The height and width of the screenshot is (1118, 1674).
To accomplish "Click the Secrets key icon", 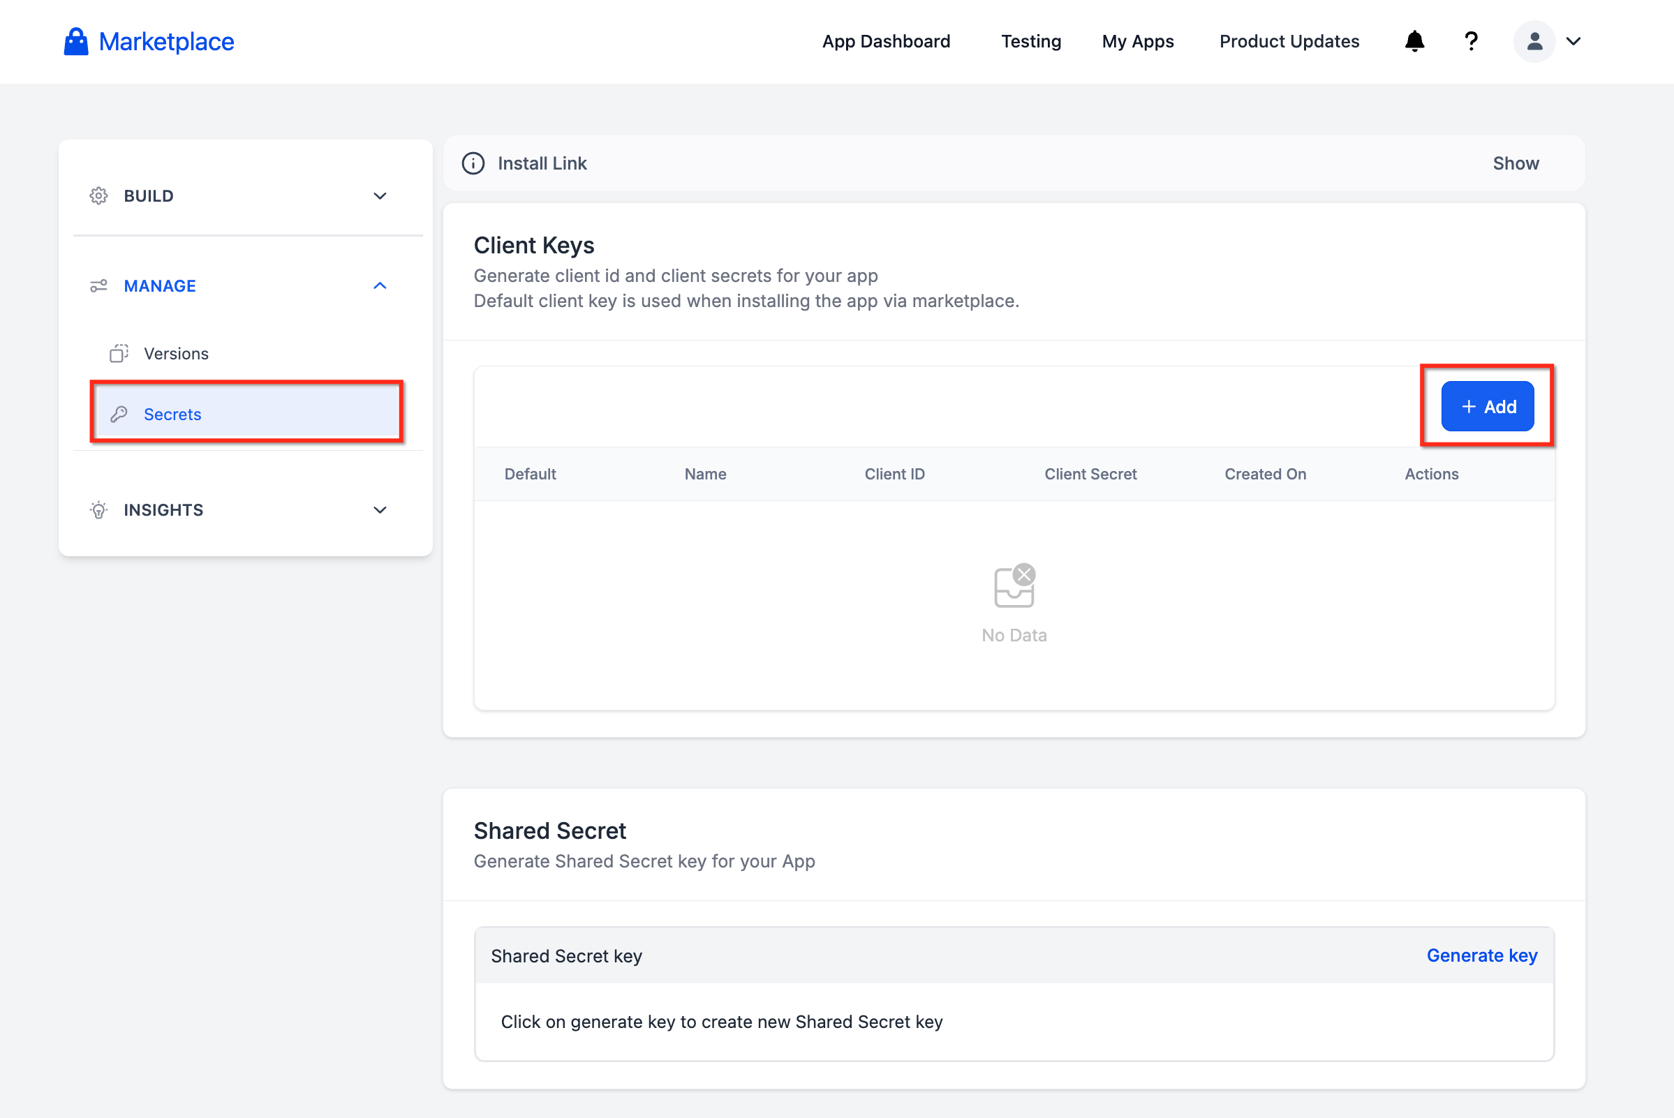I will [x=119, y=415].
